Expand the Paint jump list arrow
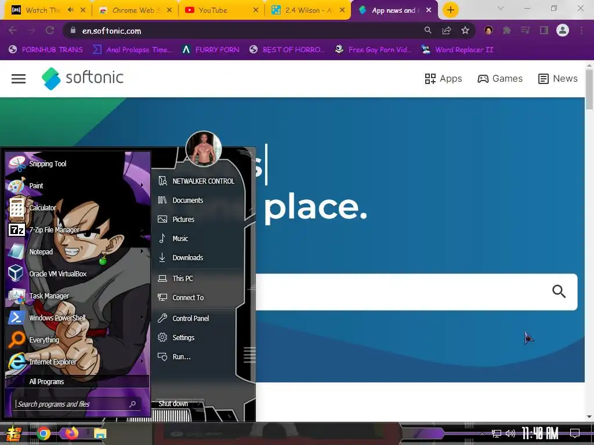 tap(142, 185)
